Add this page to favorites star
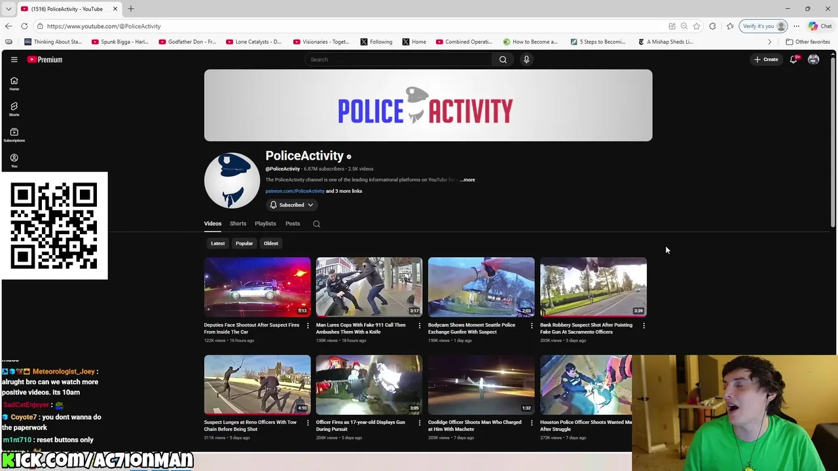Image resolution: width=838 pixels, height=471 pixels. click(x=697, y=26)
